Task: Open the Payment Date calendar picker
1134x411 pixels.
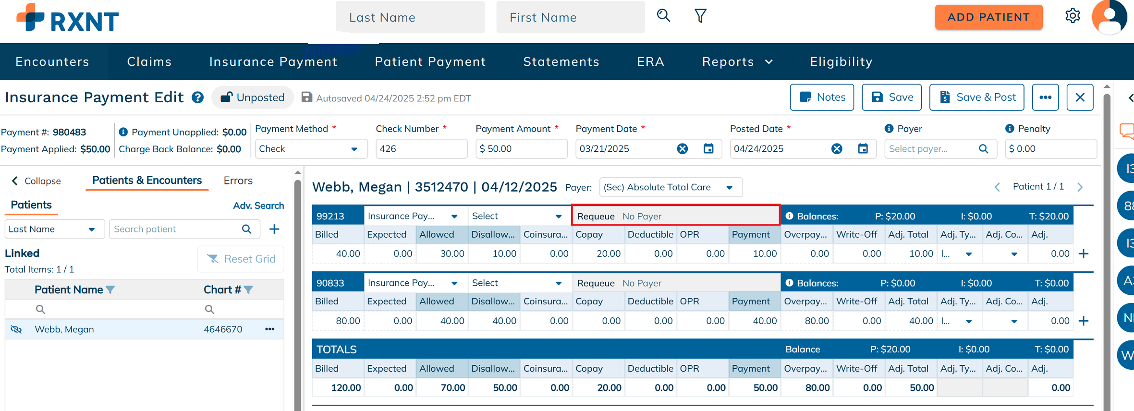Action: click(708, 149)
